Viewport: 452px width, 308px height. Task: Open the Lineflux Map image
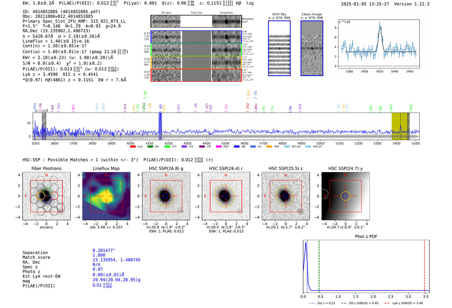point(106,196)
